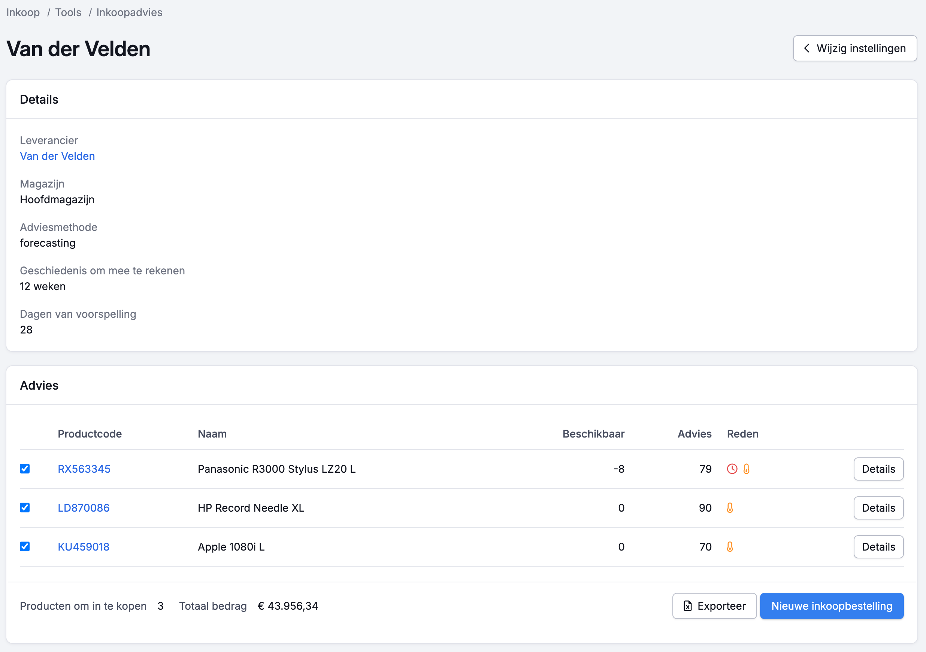The width and height of the screenshot is (926, 652).
Task: Click the Reden column header
Action: click(x=742, y=434)
